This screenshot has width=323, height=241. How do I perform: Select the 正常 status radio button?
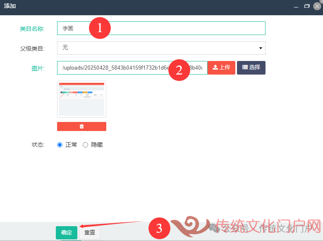(60, 145)
